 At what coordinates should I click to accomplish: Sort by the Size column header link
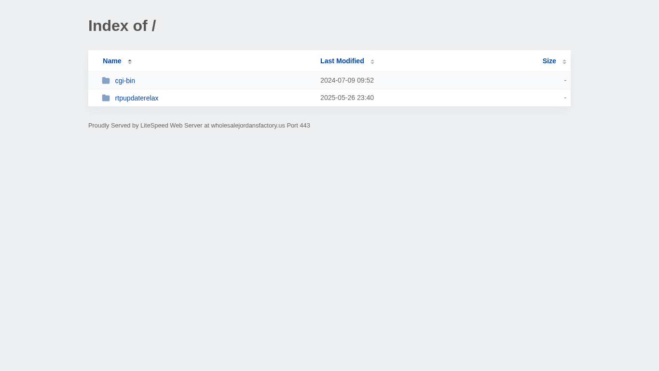pos(549,61)
